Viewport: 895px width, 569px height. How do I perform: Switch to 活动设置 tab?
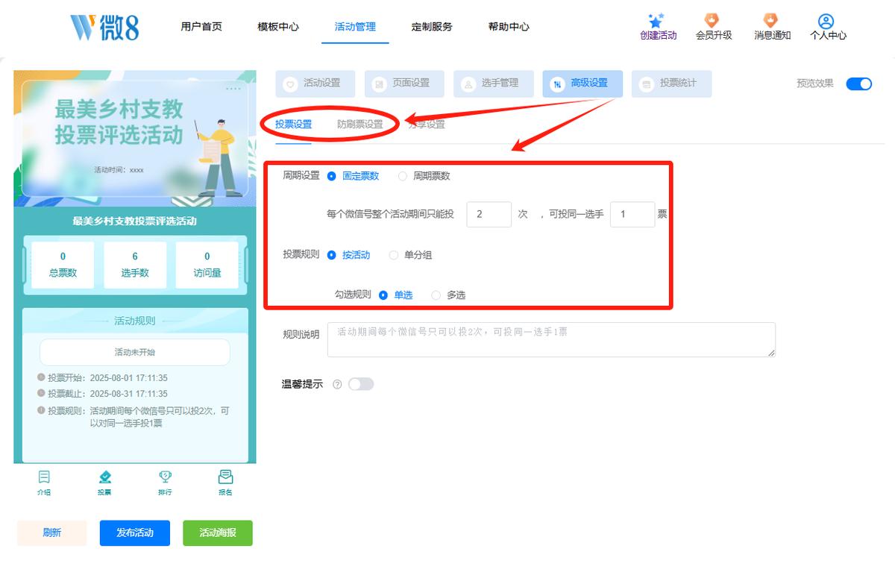315,84
